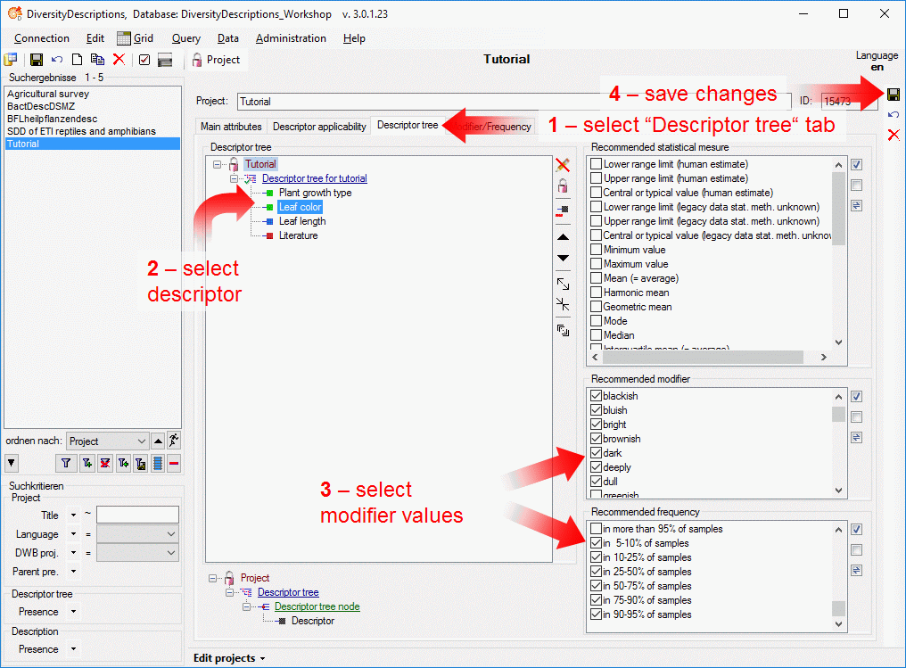The height and width of the screenshot is (668, 906).
Task: Check the 'Minimum value' statistical measure
Action: pos(596,250)
